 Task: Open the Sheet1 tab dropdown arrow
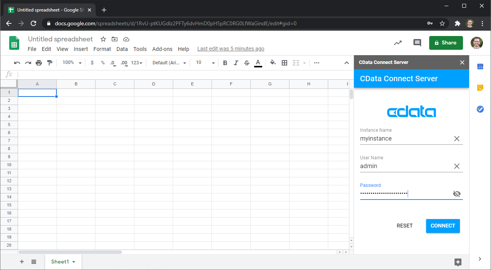tap(74, 262)
